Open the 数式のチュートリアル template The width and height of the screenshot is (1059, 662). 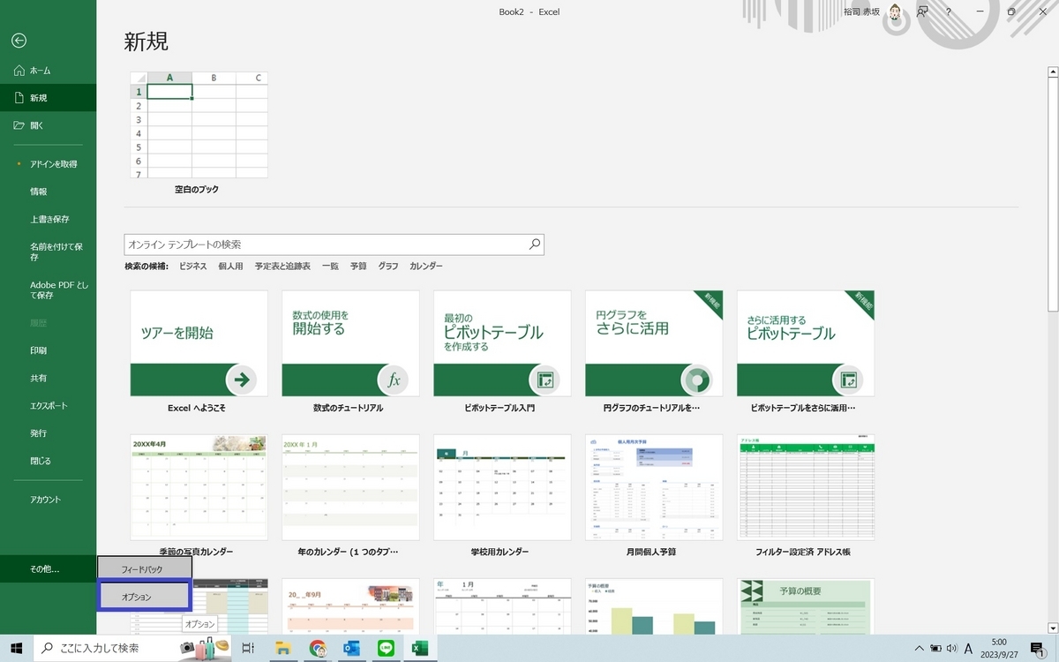[350, 343]
